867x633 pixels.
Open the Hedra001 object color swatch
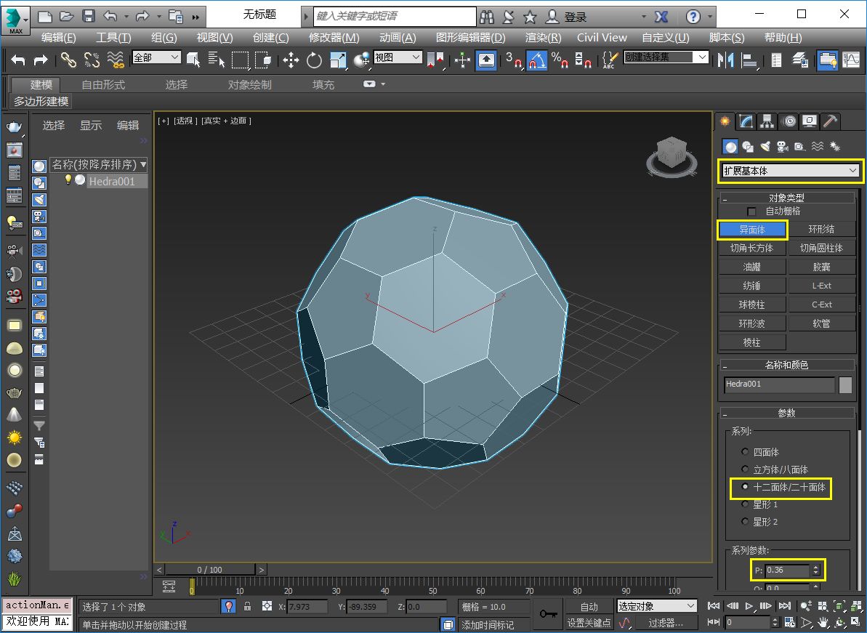point(845,385)
